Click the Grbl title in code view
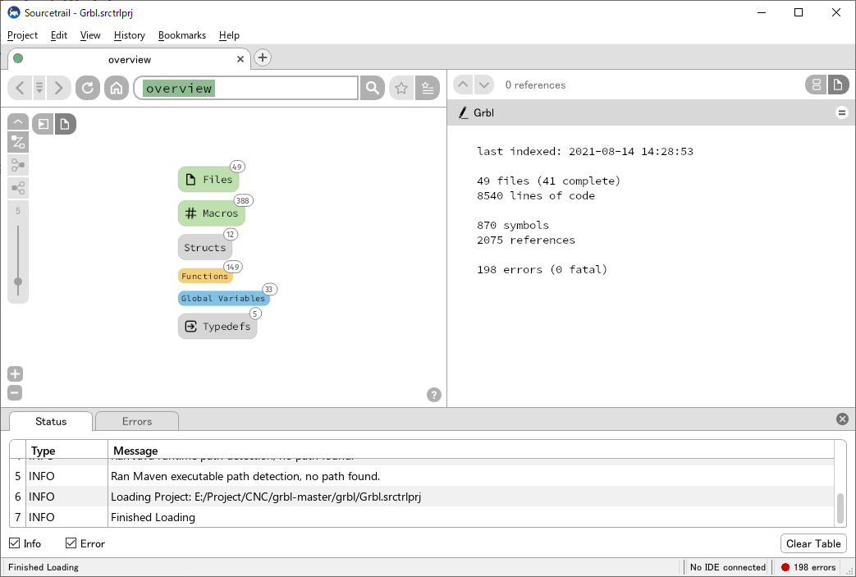Viewport: 856px width, 577px height. tap(483, 112)
